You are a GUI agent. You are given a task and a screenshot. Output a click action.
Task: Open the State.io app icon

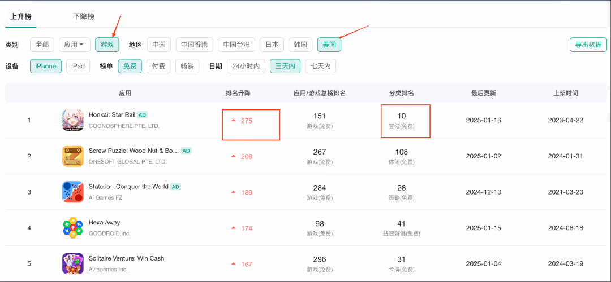(73, 192)
